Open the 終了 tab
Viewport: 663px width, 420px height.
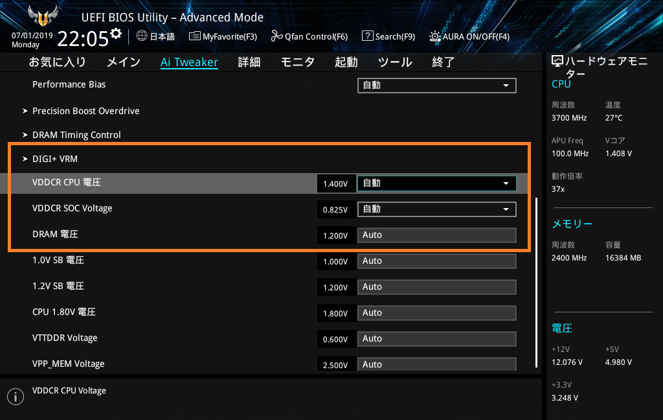[x=444, y=62]
